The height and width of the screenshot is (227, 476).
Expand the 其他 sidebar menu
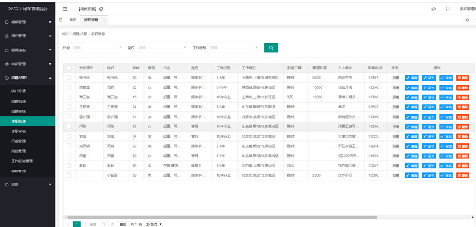click(x=27, y=184)
